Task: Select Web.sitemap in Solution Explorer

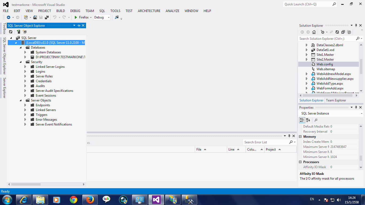Action: (x=326, y=69)
